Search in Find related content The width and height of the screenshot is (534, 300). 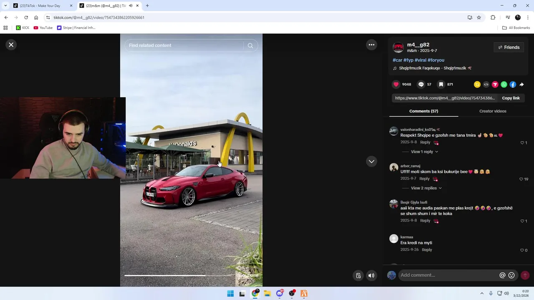tap(184, 45)
